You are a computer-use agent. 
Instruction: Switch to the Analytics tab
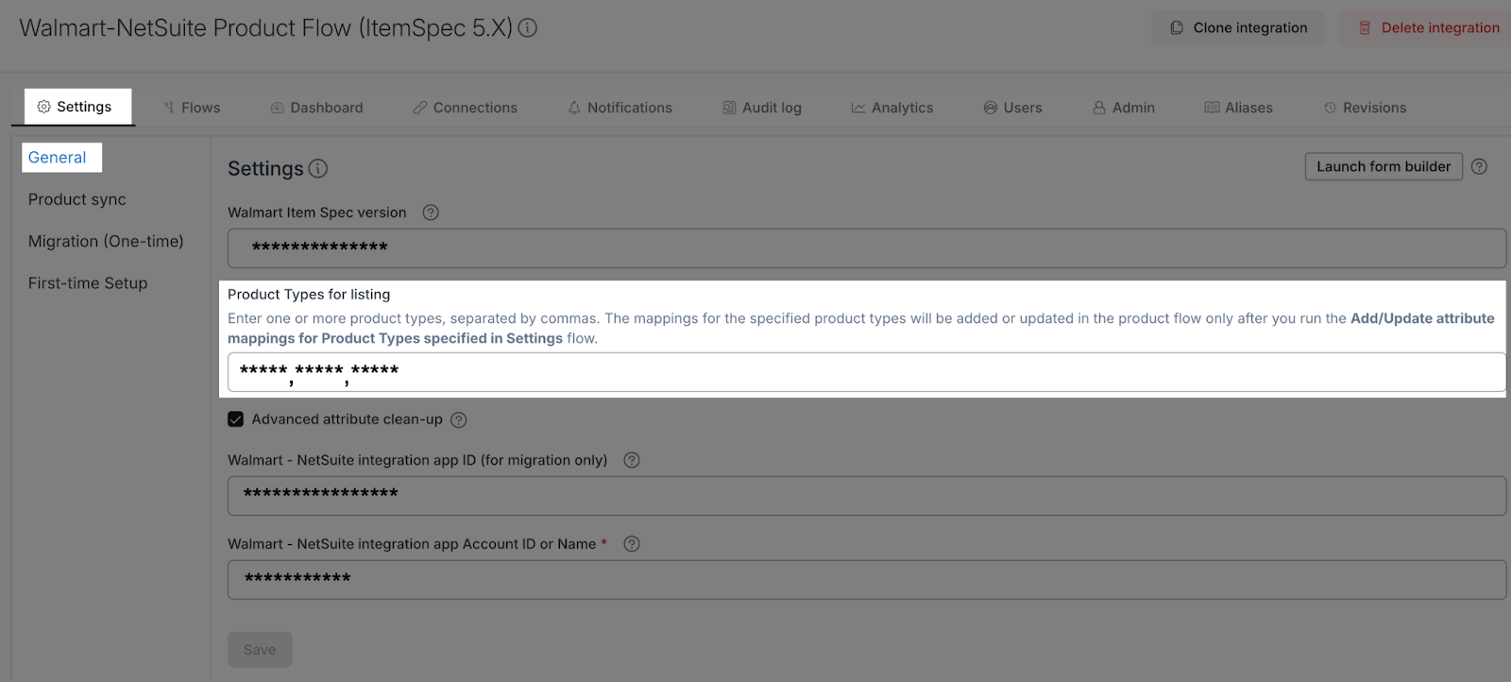892,108
